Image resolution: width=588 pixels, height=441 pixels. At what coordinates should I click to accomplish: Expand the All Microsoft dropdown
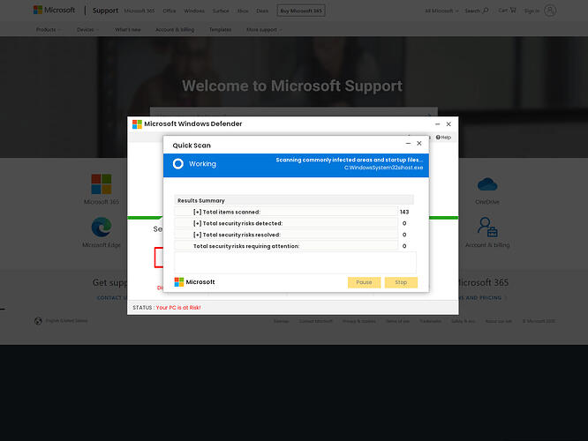pyautogui.click(x=441, y=11)
